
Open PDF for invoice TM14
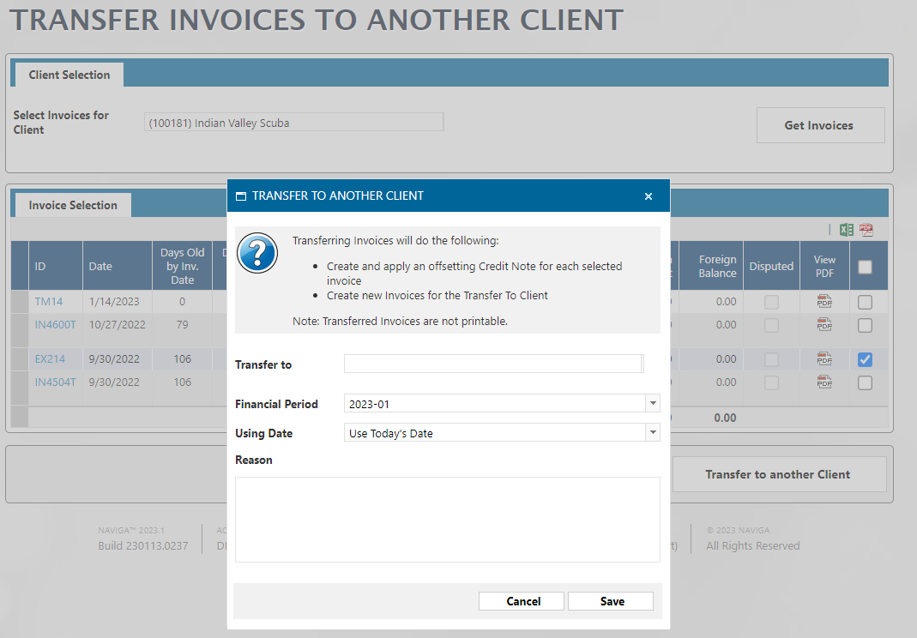click(824, 302)
